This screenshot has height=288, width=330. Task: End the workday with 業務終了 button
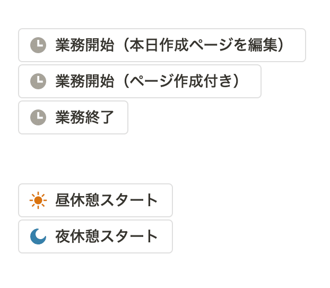click(x=73, y=117)
